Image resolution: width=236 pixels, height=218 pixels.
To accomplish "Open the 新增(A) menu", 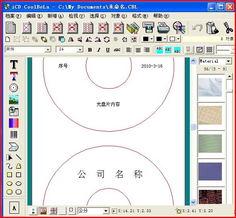I will (56, 16).
